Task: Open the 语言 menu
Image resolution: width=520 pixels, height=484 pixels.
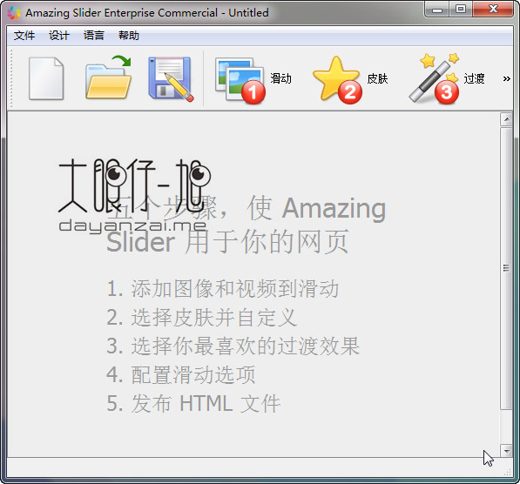Action: pos(94,35)
